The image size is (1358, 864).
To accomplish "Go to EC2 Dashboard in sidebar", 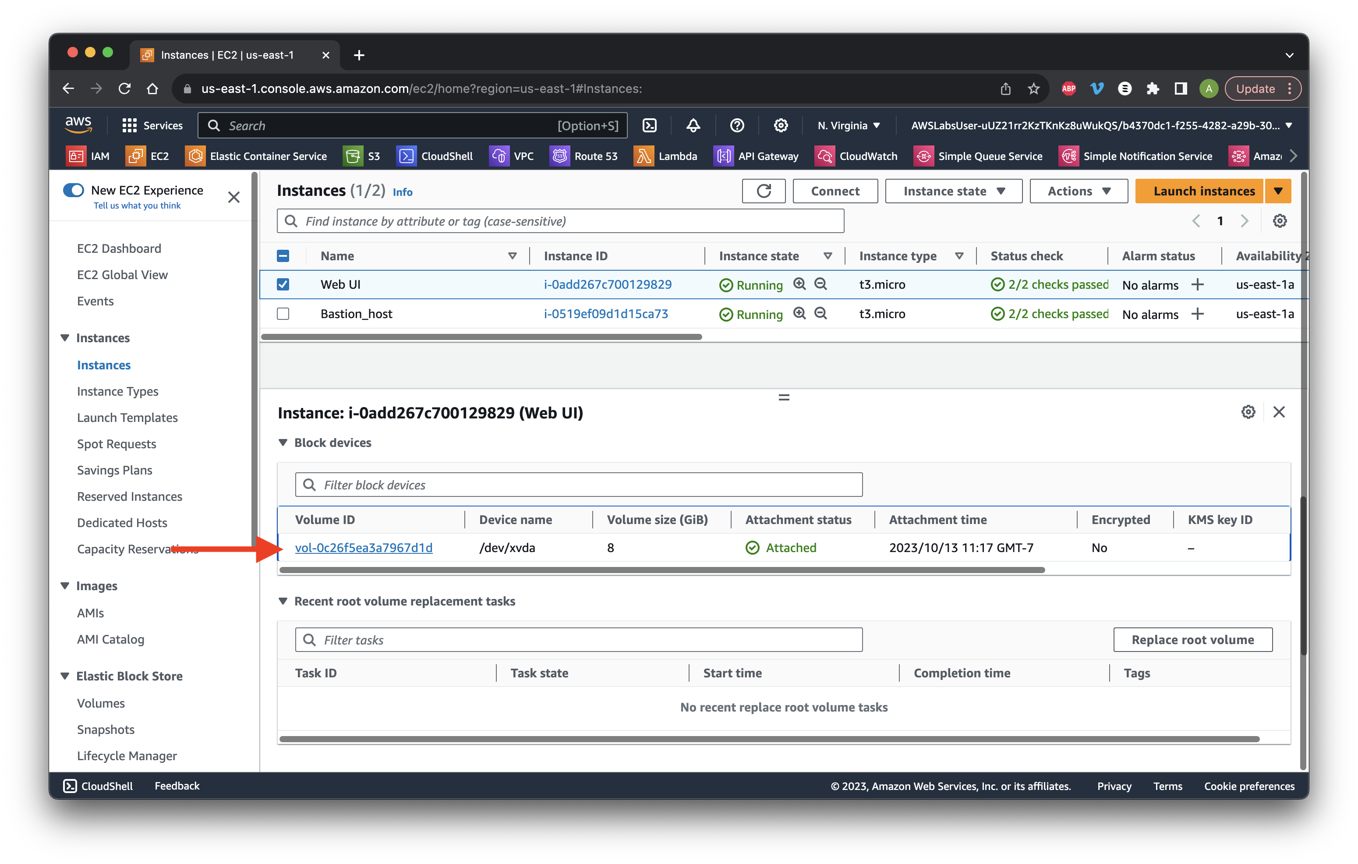I will (119, 249).
